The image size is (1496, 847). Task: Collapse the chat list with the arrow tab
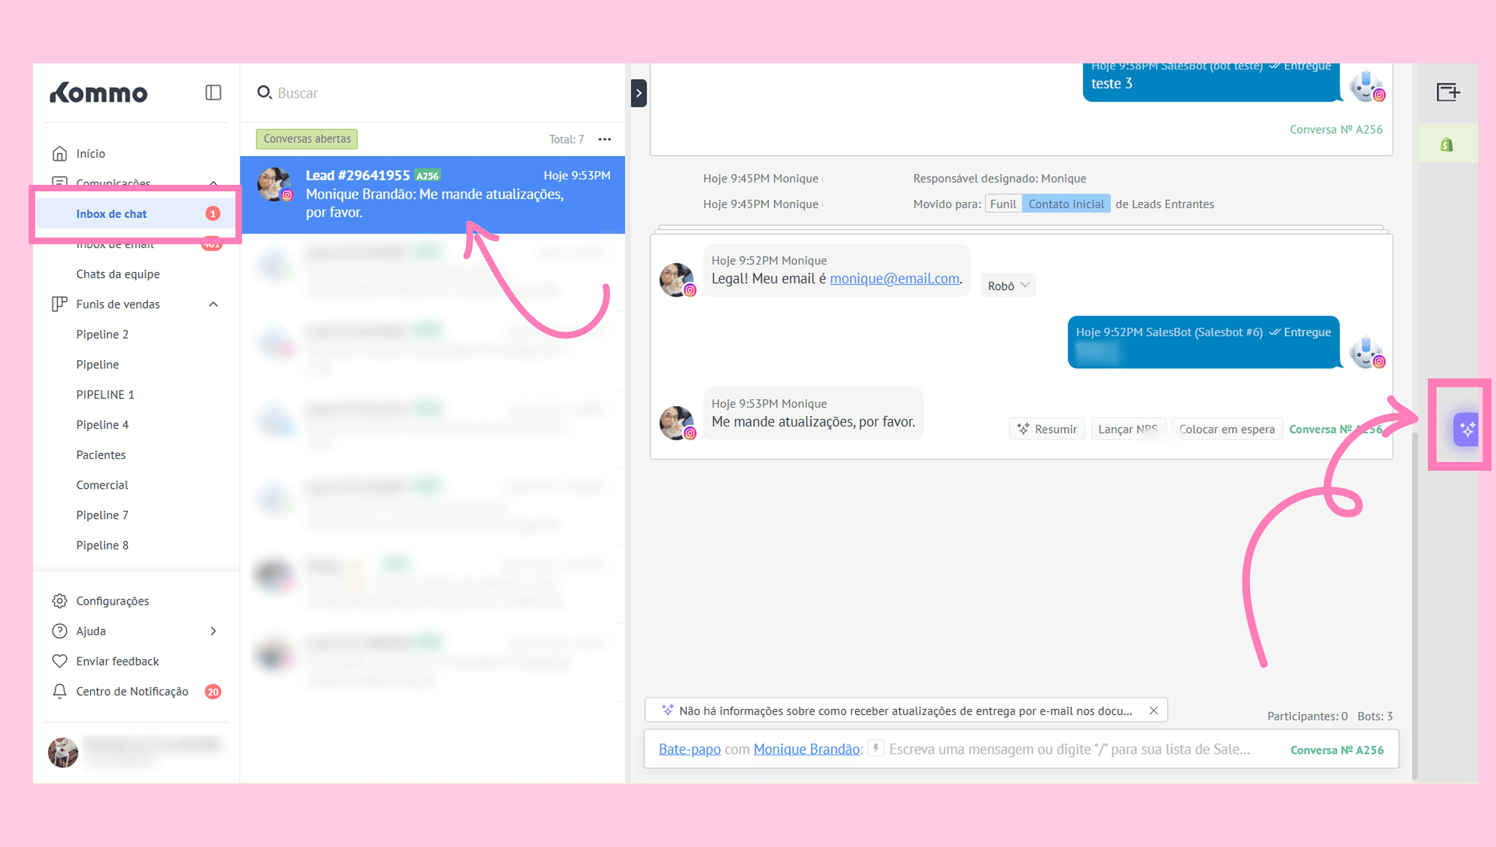pos(639,93)
